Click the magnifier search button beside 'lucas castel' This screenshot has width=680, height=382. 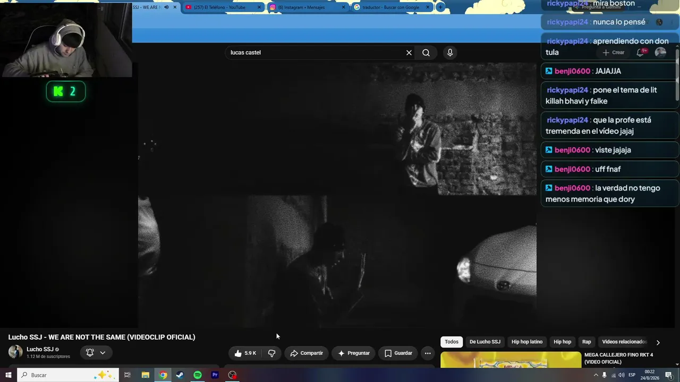click(x=426, y=53)
